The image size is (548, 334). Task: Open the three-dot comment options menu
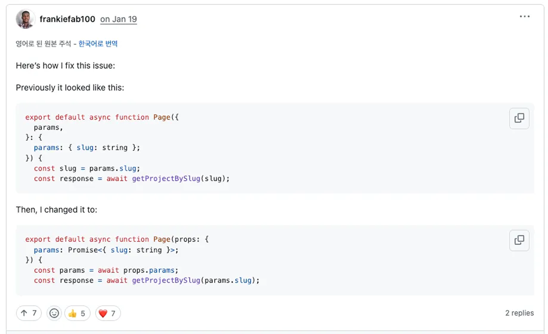tap(524, 16)
